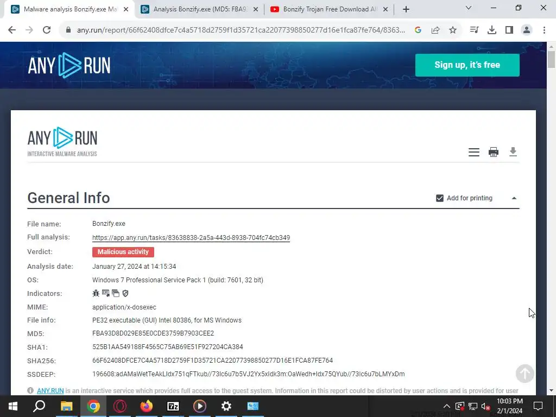
Task: Toggle the Add for printing checkbox
Action: 440,198
